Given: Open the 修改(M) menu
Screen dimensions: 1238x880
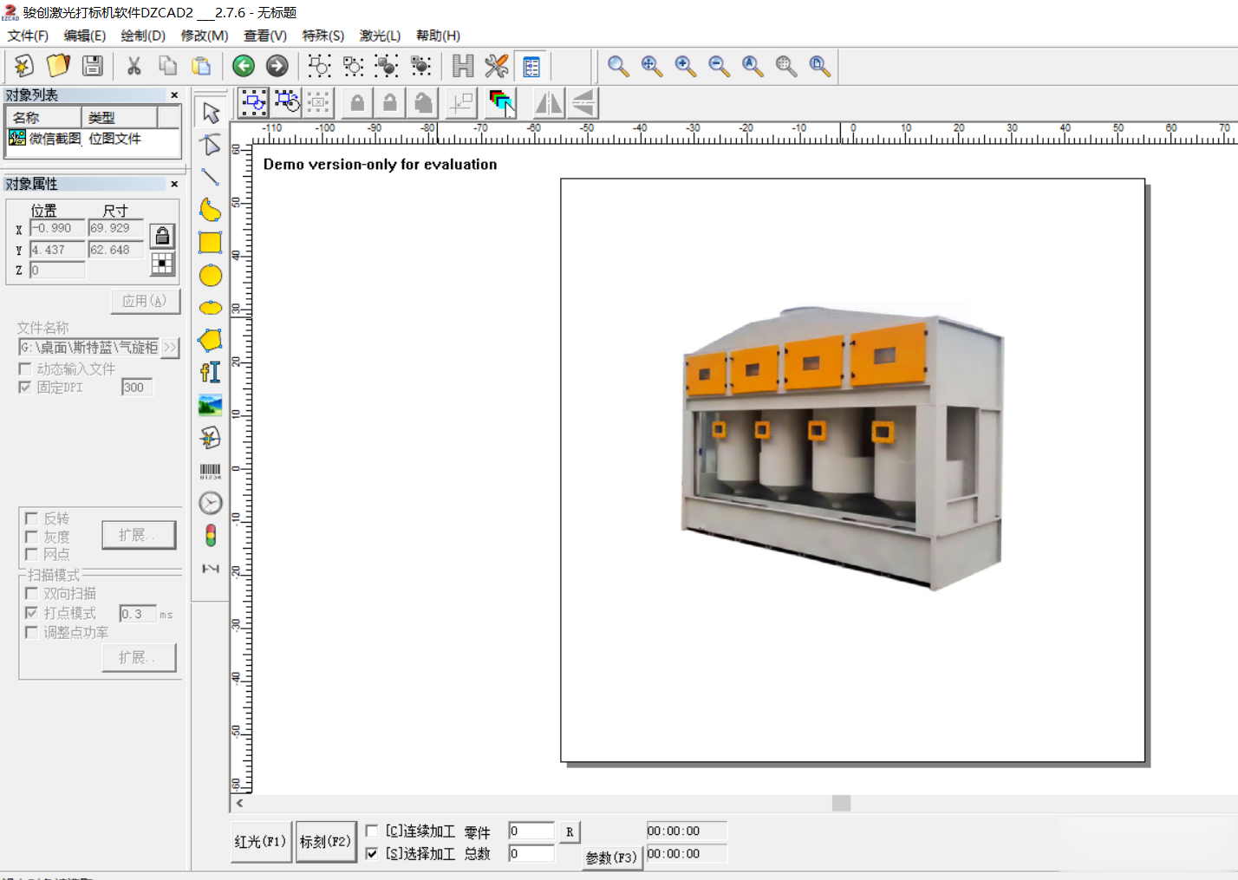Looking at the screenshot, I should pyautogui.click(x=205, y=36).
